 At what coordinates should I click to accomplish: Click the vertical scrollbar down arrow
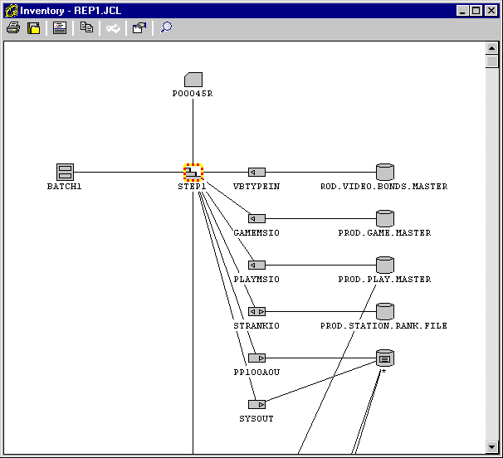pos(491,447)
